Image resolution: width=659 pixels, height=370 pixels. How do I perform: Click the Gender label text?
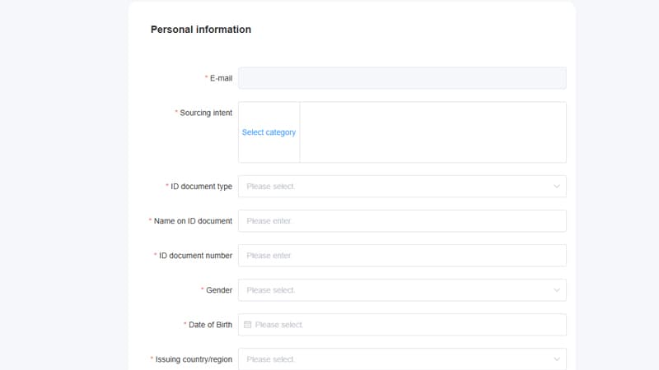(x=219, y=290)
